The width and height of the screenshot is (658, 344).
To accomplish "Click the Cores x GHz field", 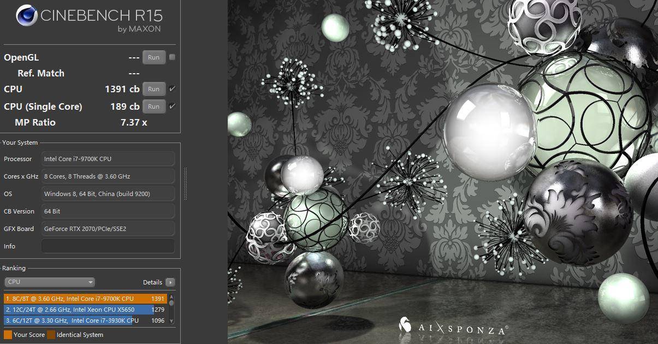I will (x=108, y=176).
